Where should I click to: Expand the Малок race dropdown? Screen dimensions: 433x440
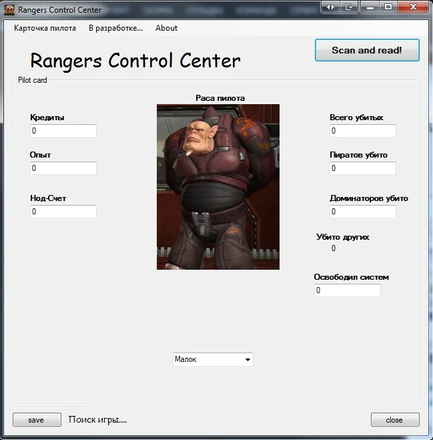click(248, 359)
